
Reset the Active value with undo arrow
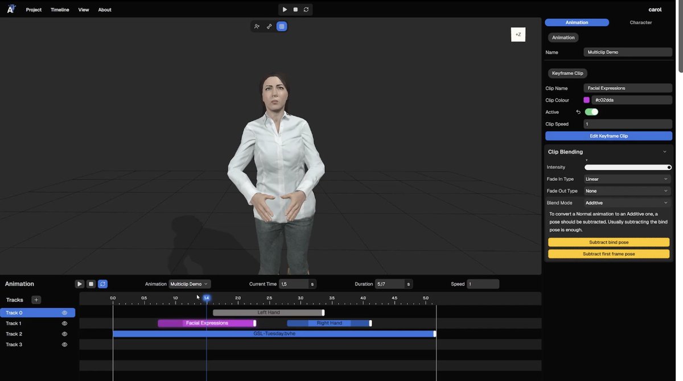tap(578, 112)
